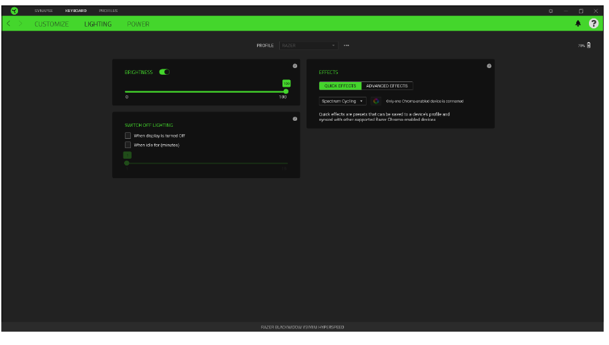The height and width of the screenshot is (345, 609).
Task: Open the Switch Off Lighting info icon
Action: (x=295, y=119)
